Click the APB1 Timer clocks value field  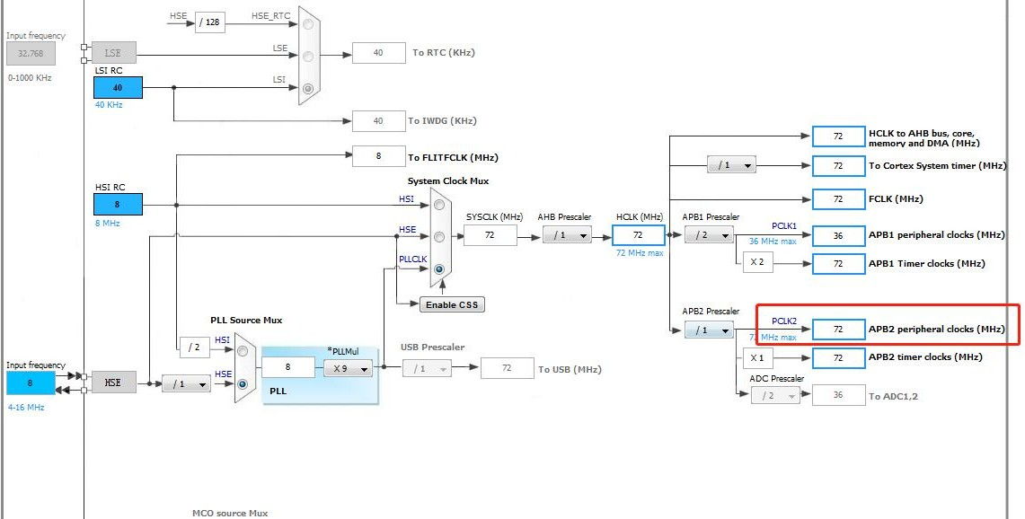(x=839, y=264)
